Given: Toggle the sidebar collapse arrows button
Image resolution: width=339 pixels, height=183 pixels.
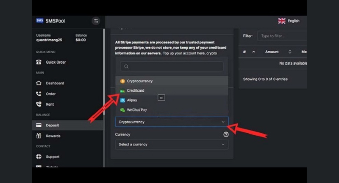Looking at the screenshot, I should [x=96, y=21].
